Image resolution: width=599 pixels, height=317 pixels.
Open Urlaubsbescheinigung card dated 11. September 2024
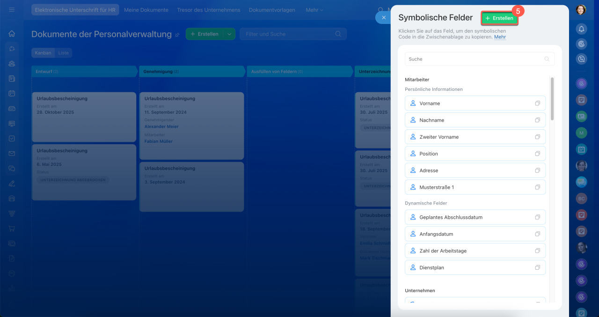[x=191, y=126]
